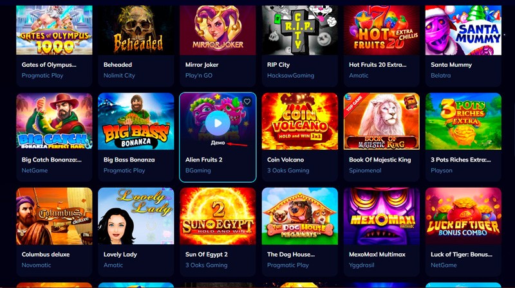Open The Dog House Megaways thumbnail
The width and height of the screenshot is (515, 288).
[x=300, y=216]
